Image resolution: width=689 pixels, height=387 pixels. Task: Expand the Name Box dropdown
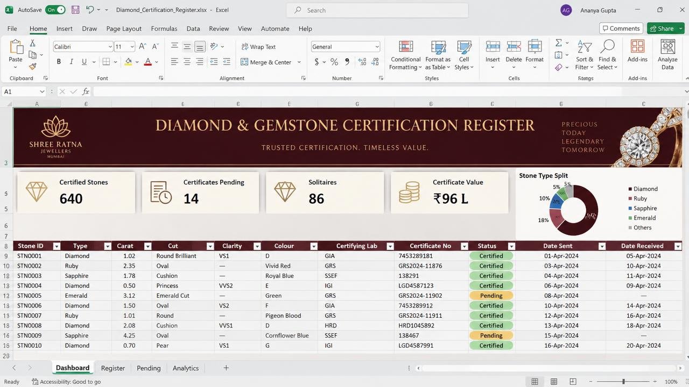coord(42,92)
